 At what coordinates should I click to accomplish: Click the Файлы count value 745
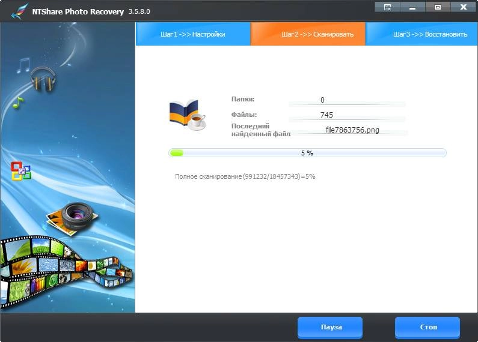[x=326, y=115]
